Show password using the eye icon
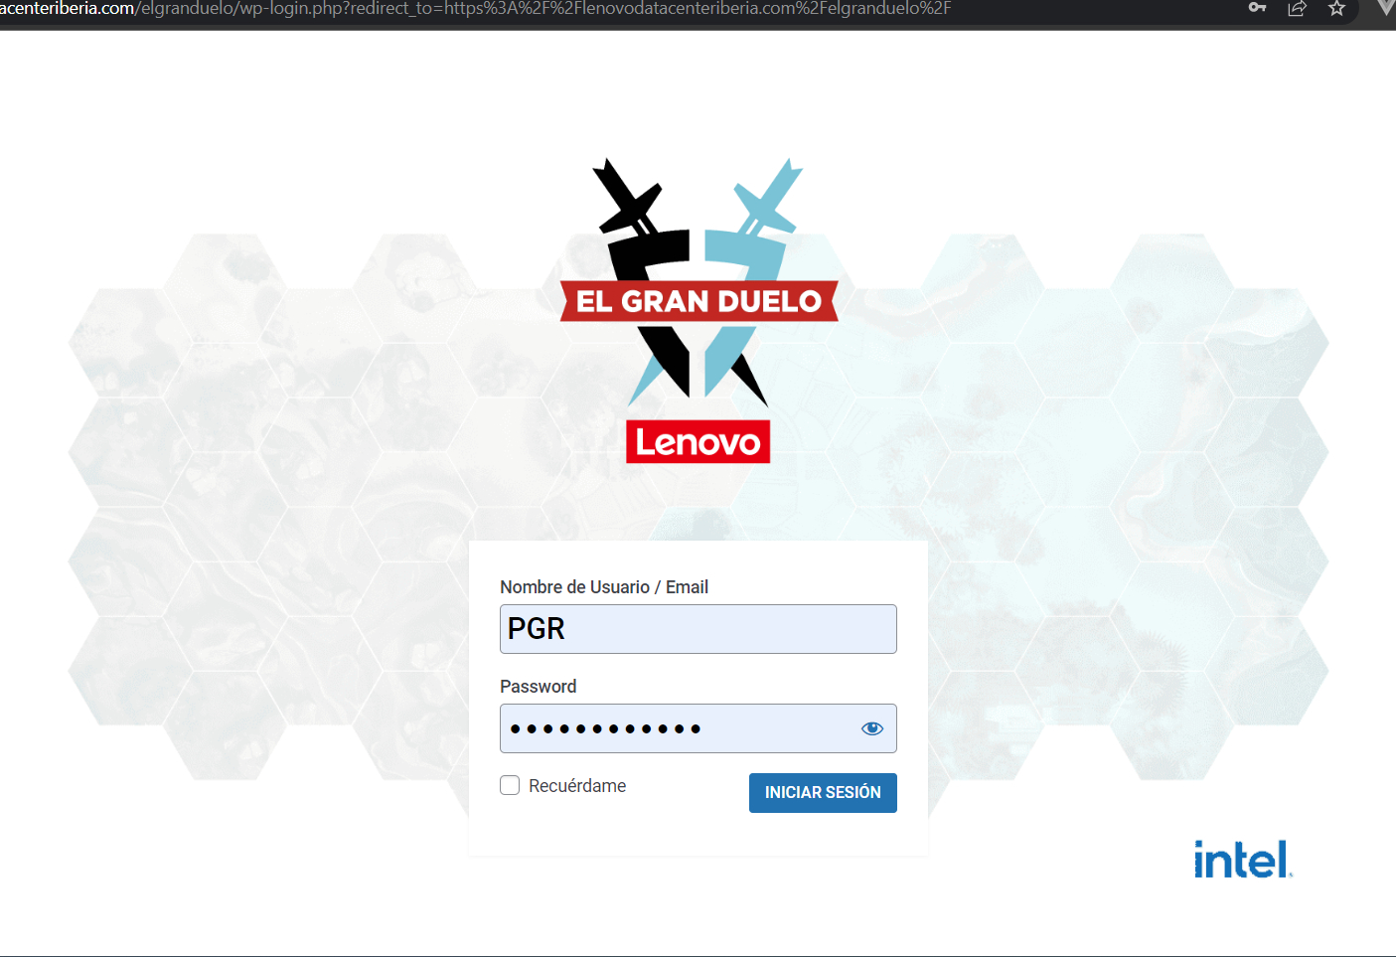This screenshot has height=957, width=1396. (872, 728)
